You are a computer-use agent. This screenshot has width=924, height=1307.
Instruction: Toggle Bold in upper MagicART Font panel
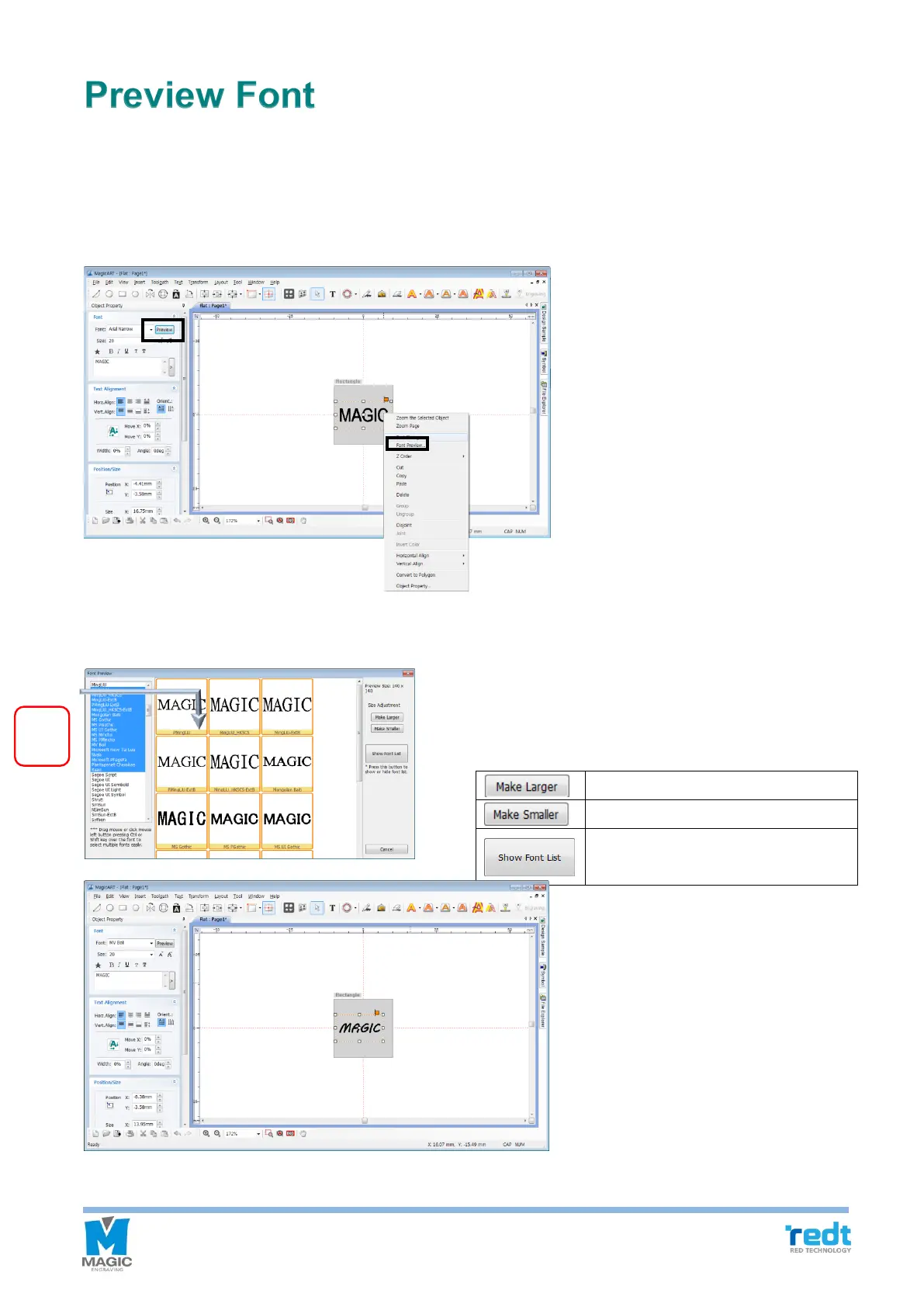coord(111,352)
